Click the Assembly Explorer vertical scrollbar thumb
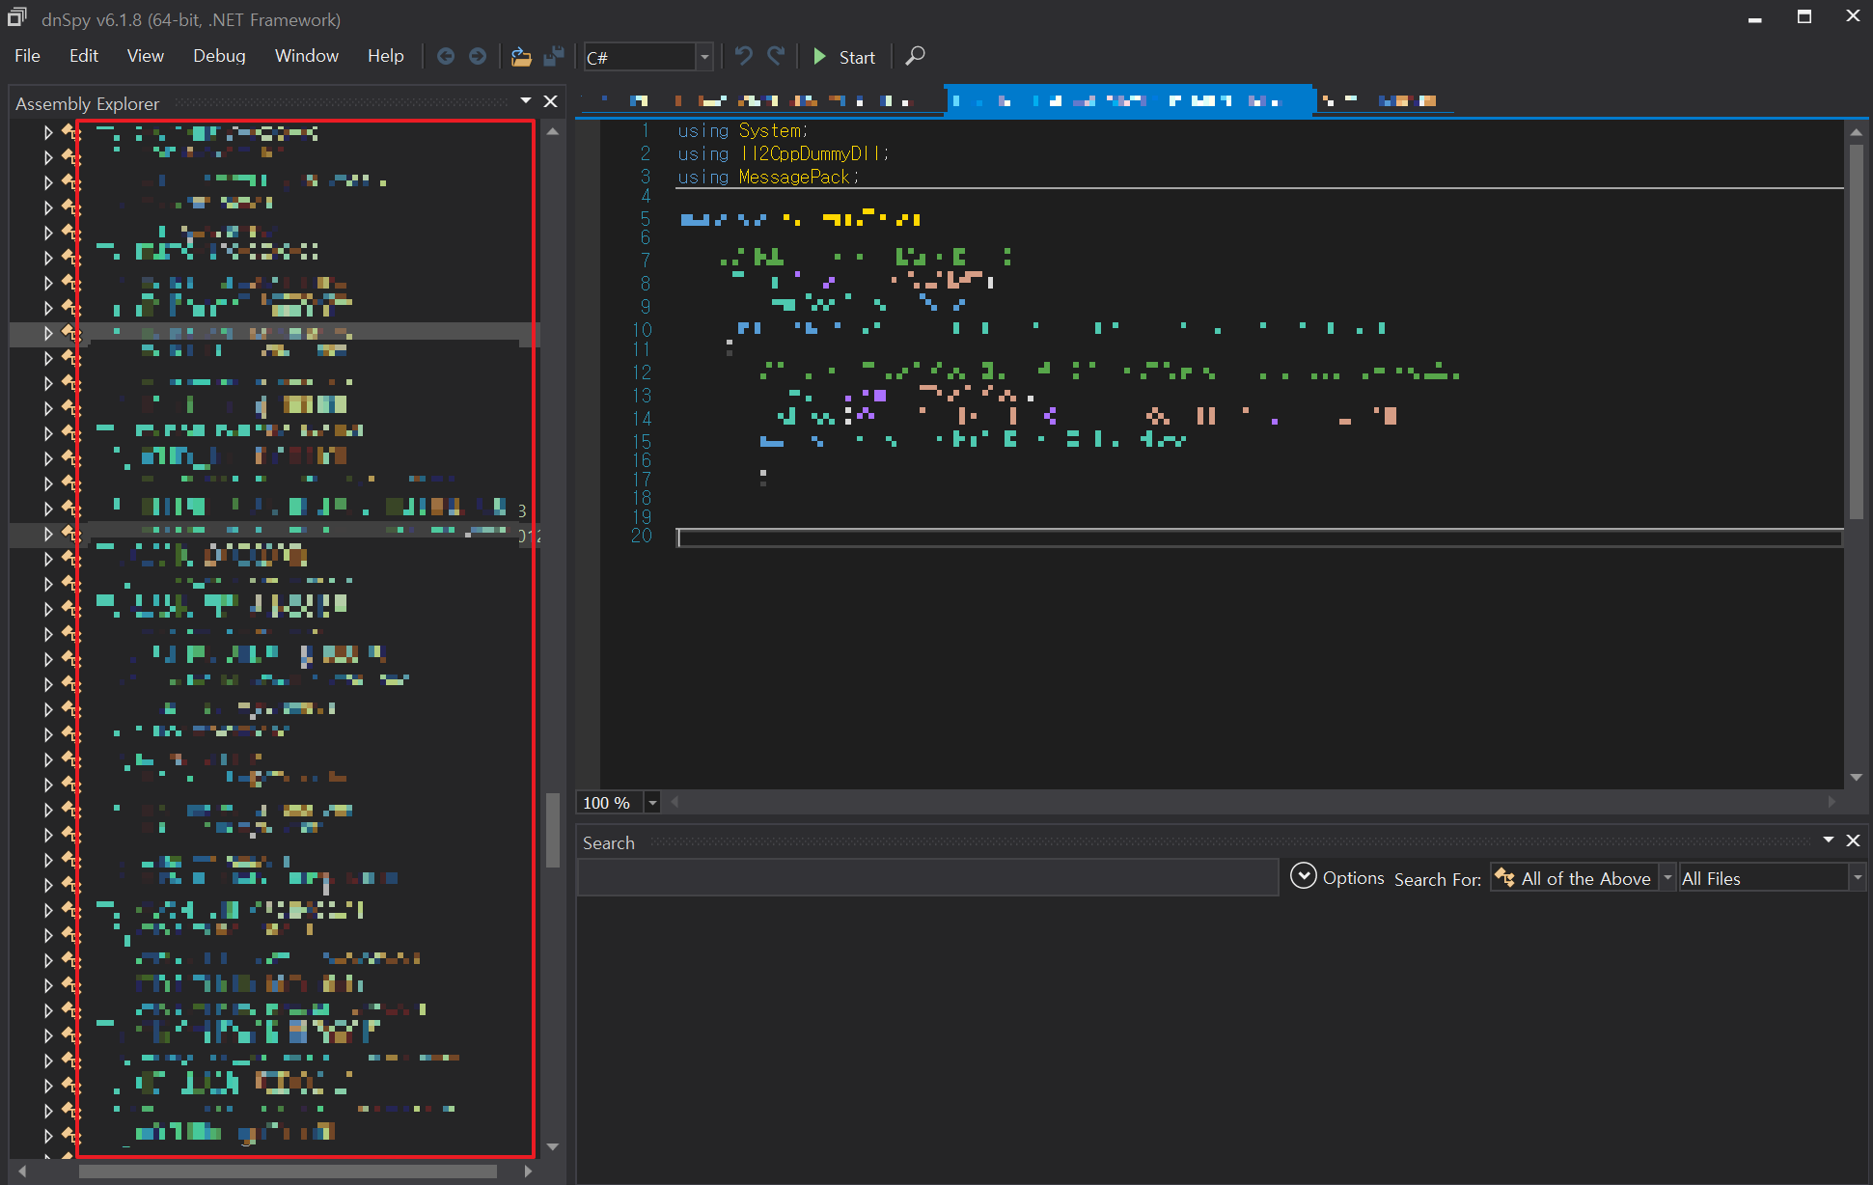Screen dimensions: 1873x1185 [x=553, y=830]
